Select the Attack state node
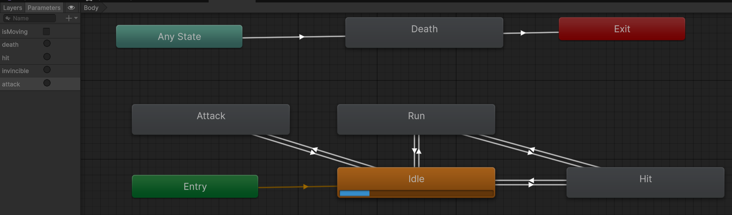Screen dimensions: 732x215 pyautogui.click(x=211, y=119)
